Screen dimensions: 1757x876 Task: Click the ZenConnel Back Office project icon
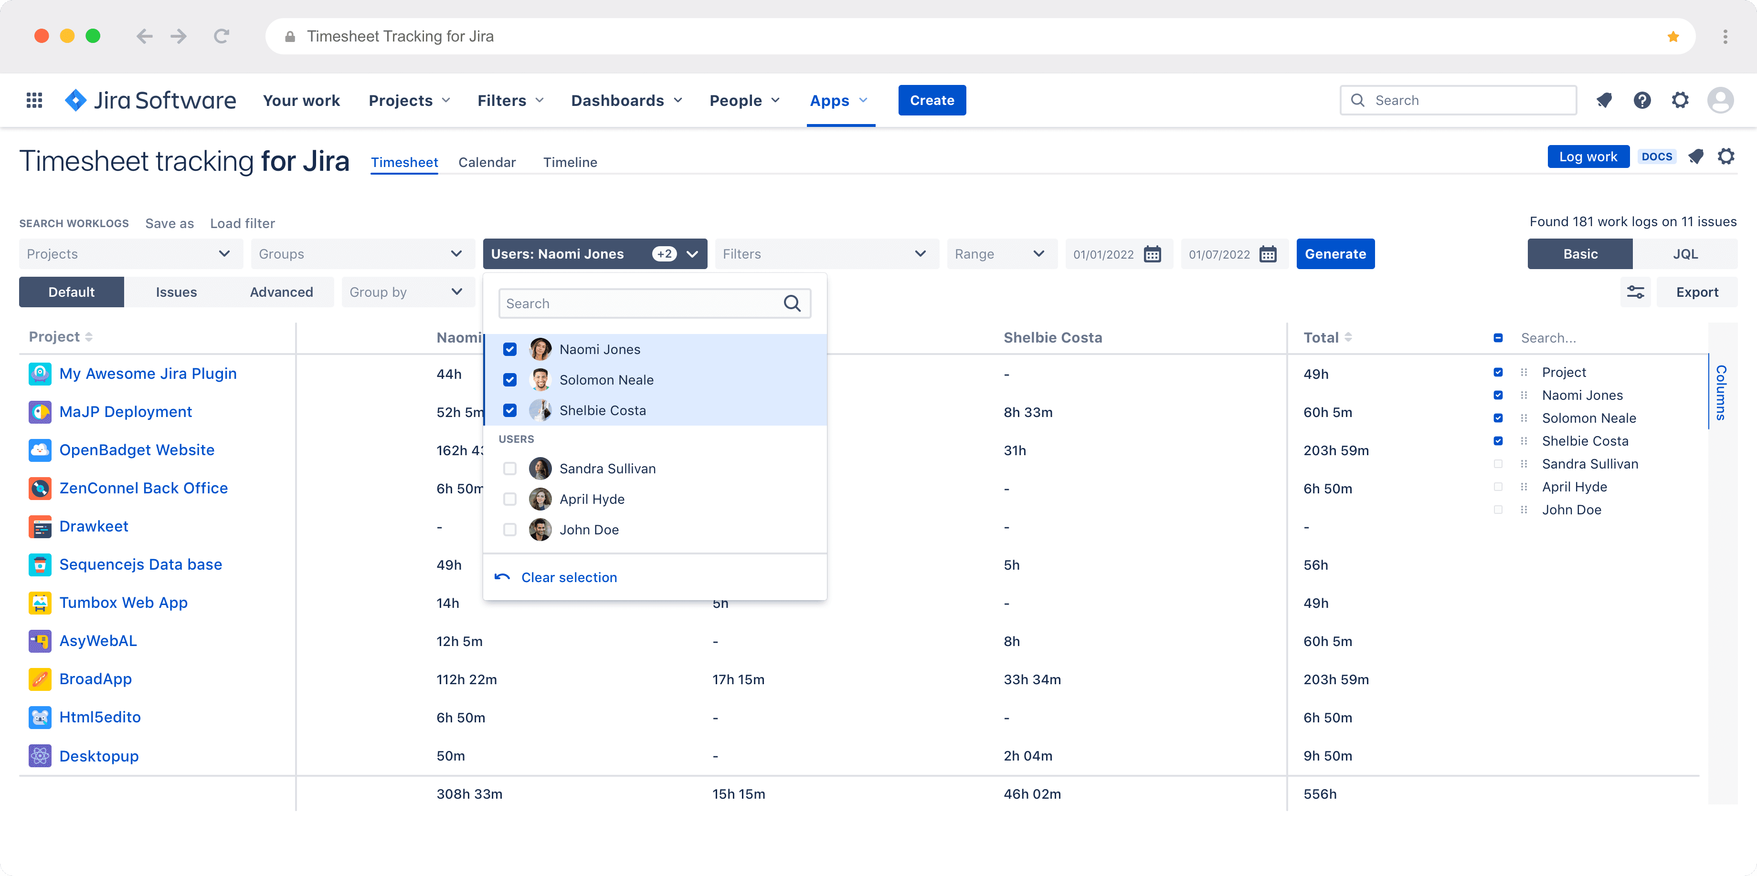click(40, 488)
